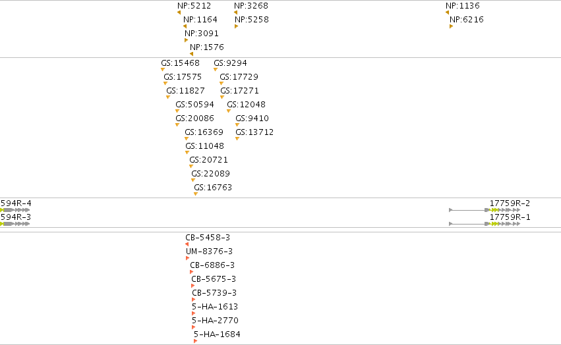Click the NP:3091 label
This screenshot has height=345, width=561.
(202, 33)
